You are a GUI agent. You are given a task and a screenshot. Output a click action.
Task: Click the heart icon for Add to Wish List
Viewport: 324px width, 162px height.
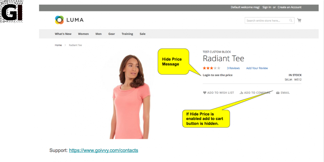click(205, 92)
